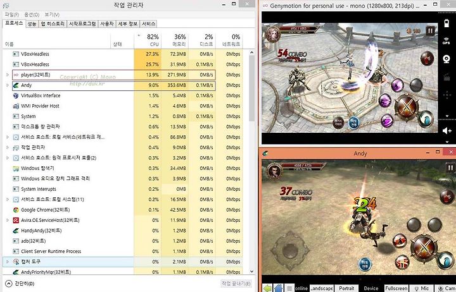Tap blue auto-battle button in Andy game
Viewport: 456px width, 292px height.
tap(365, 264)
